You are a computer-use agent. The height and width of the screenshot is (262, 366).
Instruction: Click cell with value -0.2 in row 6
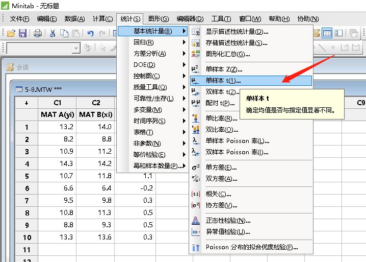[135, 188]
